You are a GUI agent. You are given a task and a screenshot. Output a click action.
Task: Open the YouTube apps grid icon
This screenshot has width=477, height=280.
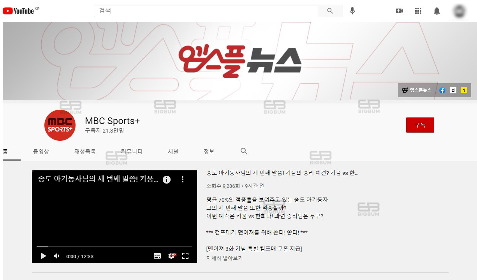click(x=418, y=11)
